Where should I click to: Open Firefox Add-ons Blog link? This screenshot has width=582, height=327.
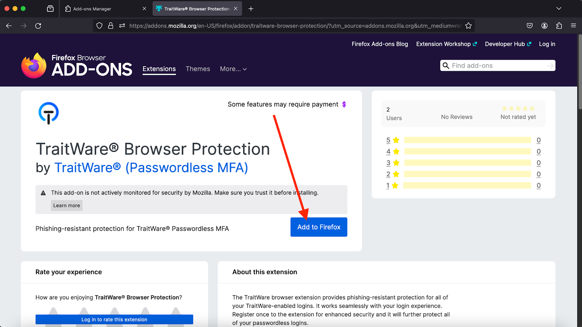tap(380, 44)
